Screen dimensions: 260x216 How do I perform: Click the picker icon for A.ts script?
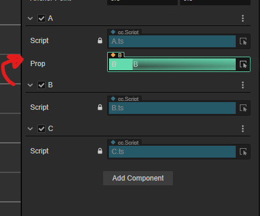coord(243,41)
